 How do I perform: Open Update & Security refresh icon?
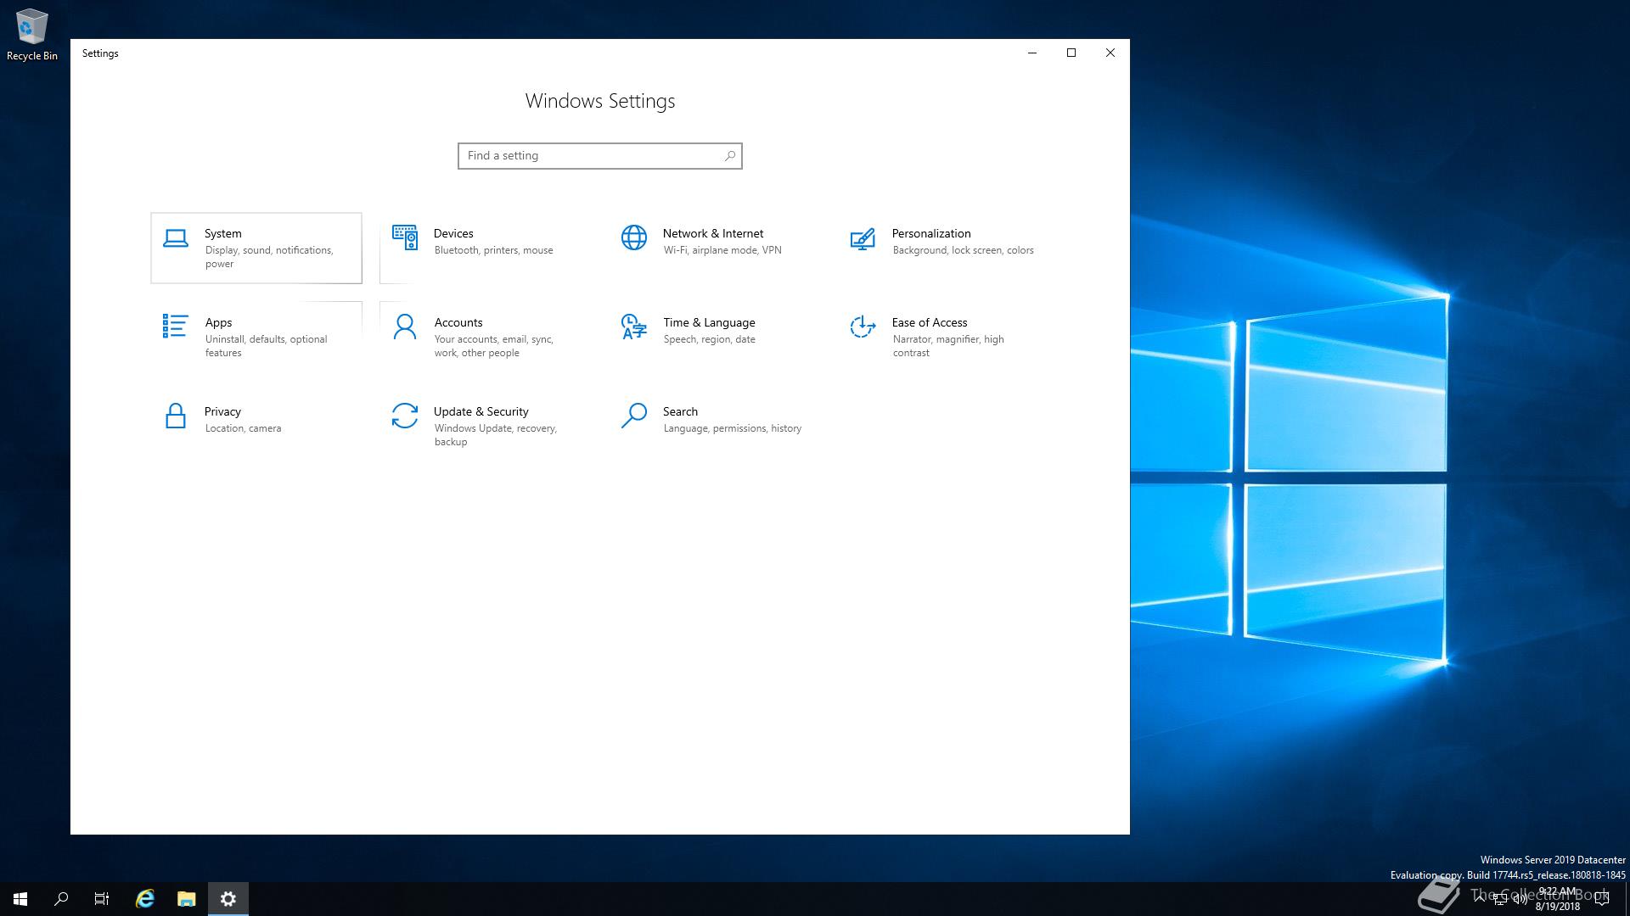[405, 416]
